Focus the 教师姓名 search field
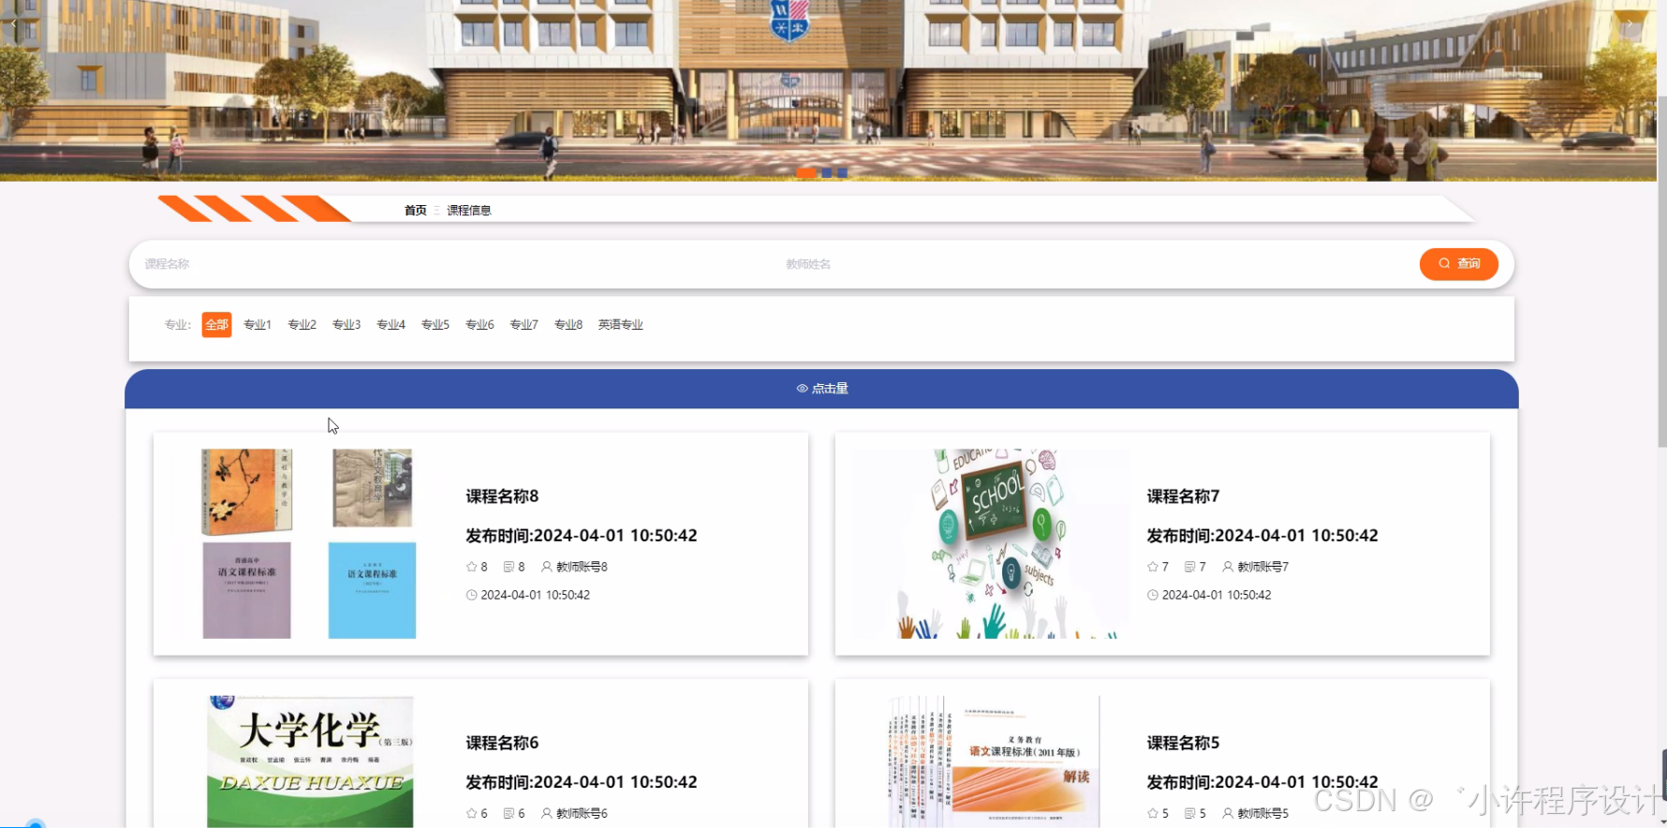 (1096, 264)
